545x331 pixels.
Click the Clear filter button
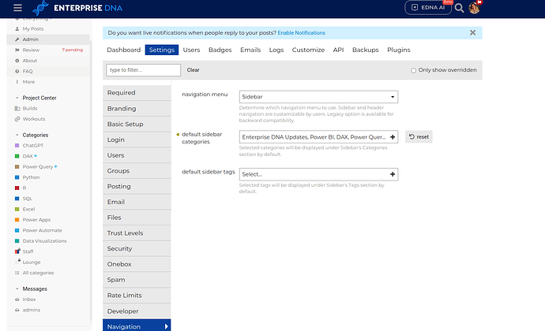pyautogui.click(x=193, y=70)
